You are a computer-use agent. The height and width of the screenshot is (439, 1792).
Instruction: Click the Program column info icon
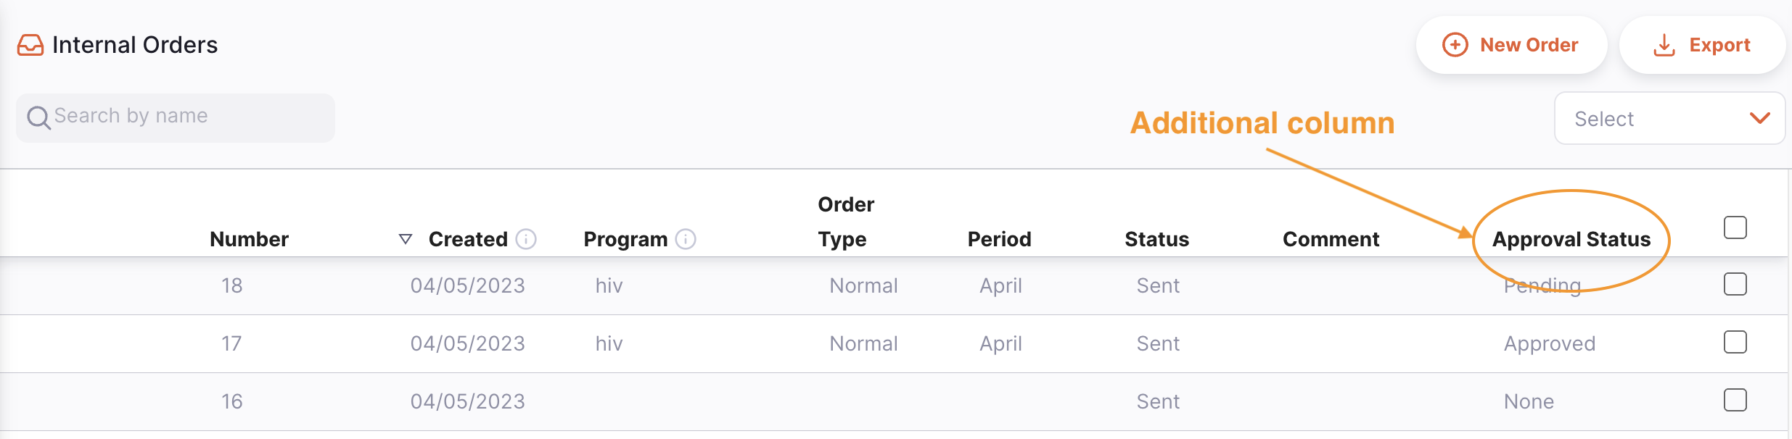[x=686, y=239]
